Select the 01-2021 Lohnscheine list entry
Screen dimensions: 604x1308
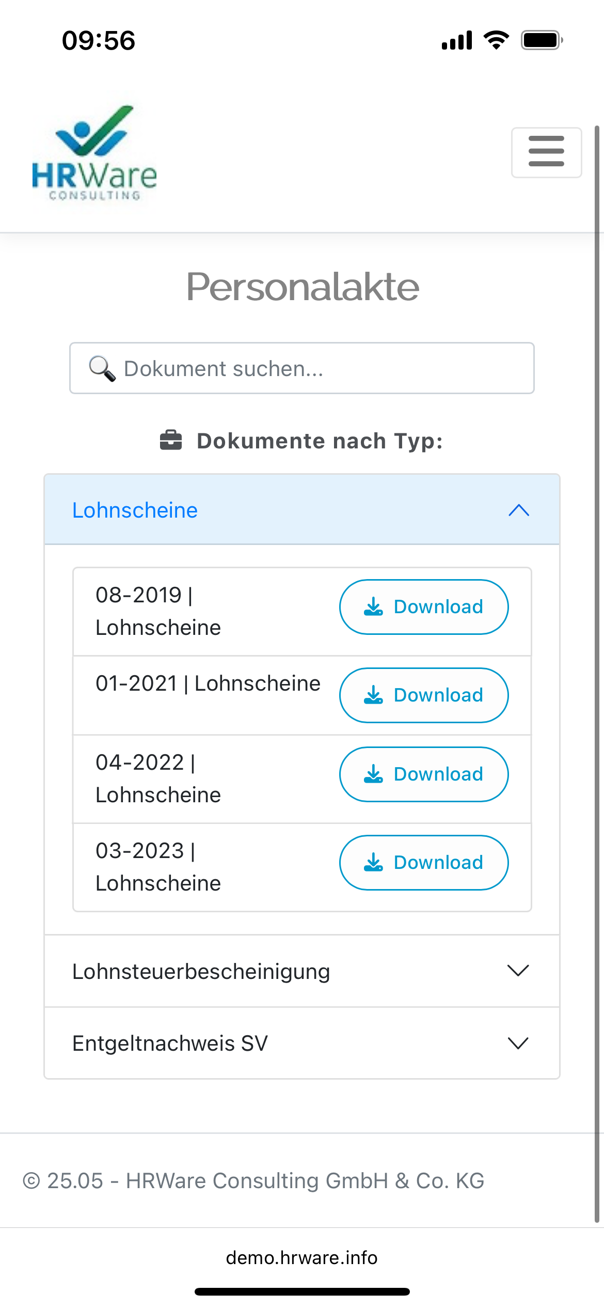click(208, 683)
